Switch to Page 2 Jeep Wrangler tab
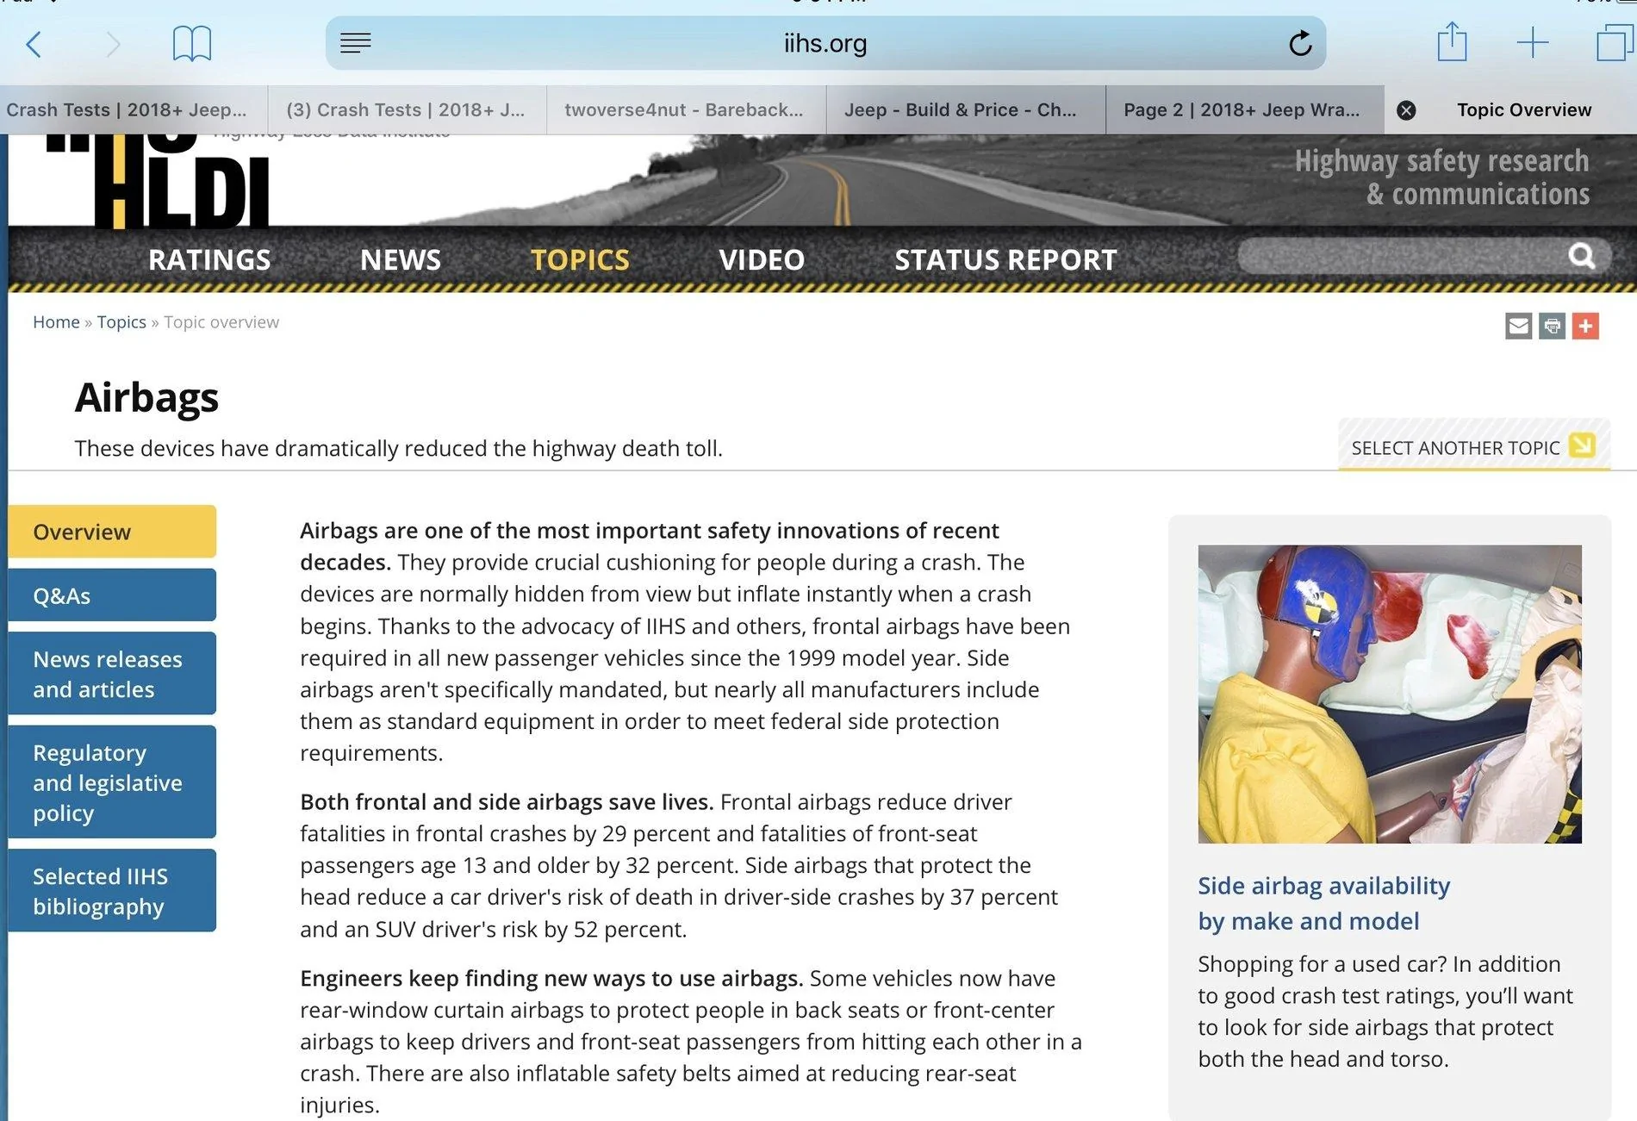This screenshot has width=1637, height=1121. coord(1244,110)
